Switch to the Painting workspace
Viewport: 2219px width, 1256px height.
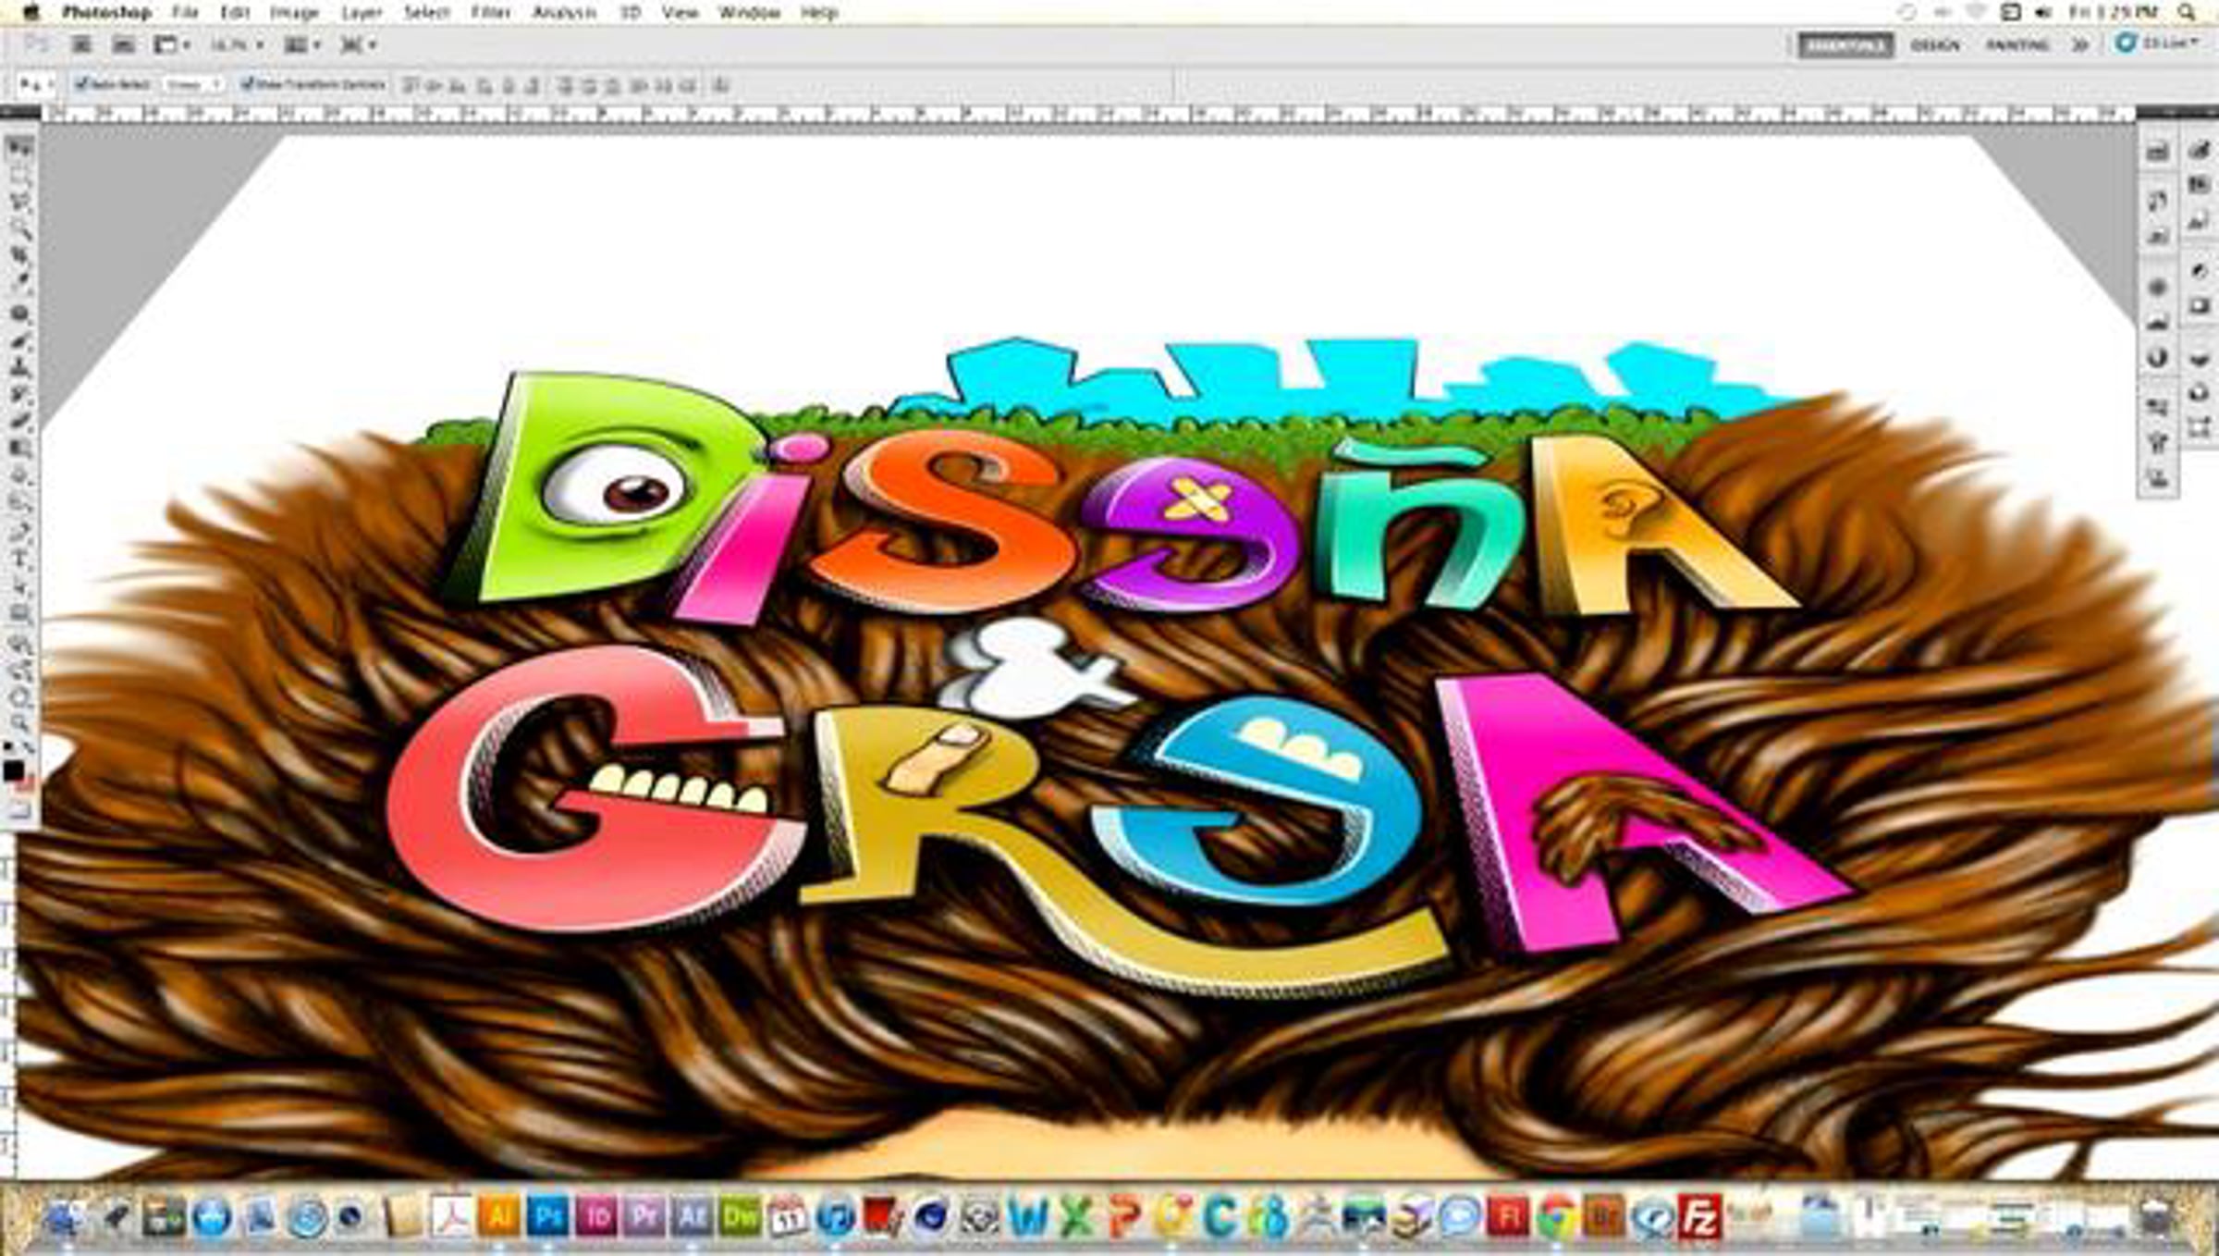pos(2018,44)
